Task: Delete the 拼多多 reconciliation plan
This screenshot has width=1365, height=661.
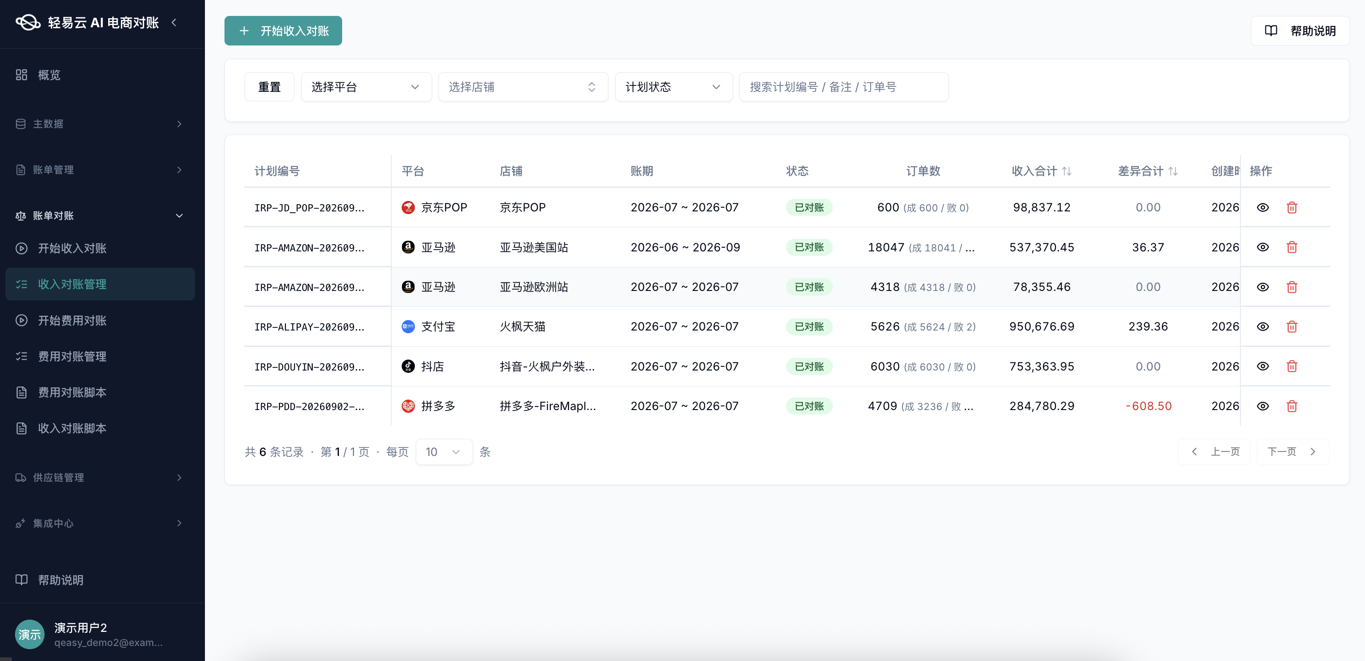Action: [x=1292, y=406]
